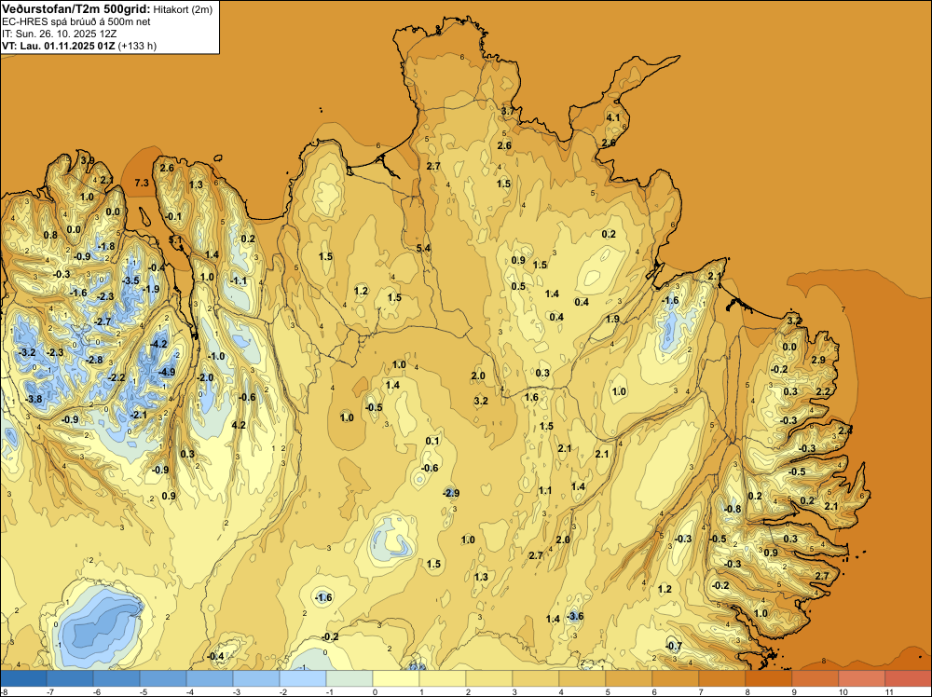Click the color scale label -3
Image resolution: width=932 pixels, height=697 pixels.
pyautogui.click(x=236, y=691)
